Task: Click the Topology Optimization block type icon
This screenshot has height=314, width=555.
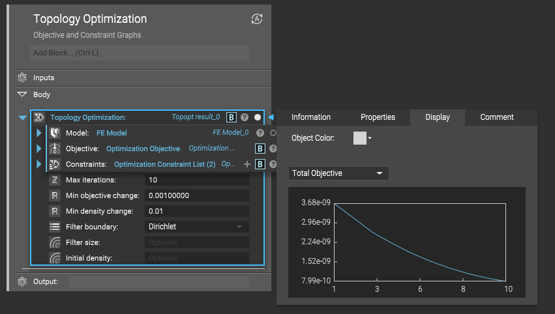Action: point(38,117)
